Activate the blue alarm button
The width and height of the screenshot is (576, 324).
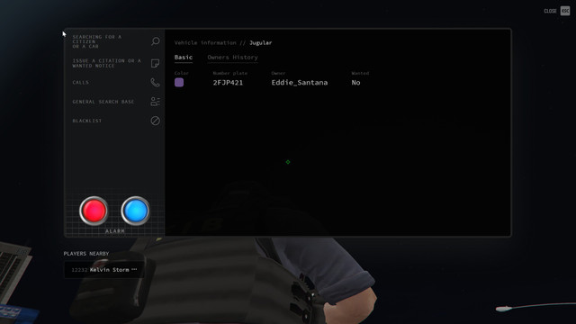[136, 211]
